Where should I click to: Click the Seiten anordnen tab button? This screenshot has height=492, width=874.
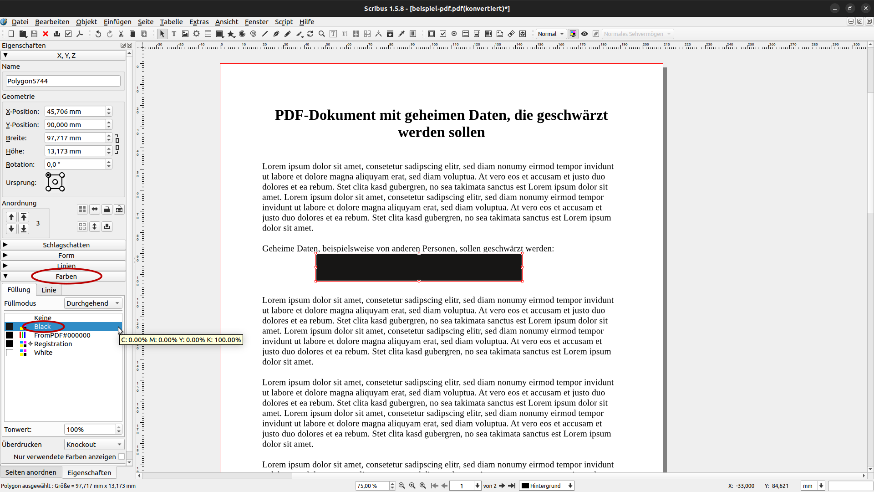(31, 472)
